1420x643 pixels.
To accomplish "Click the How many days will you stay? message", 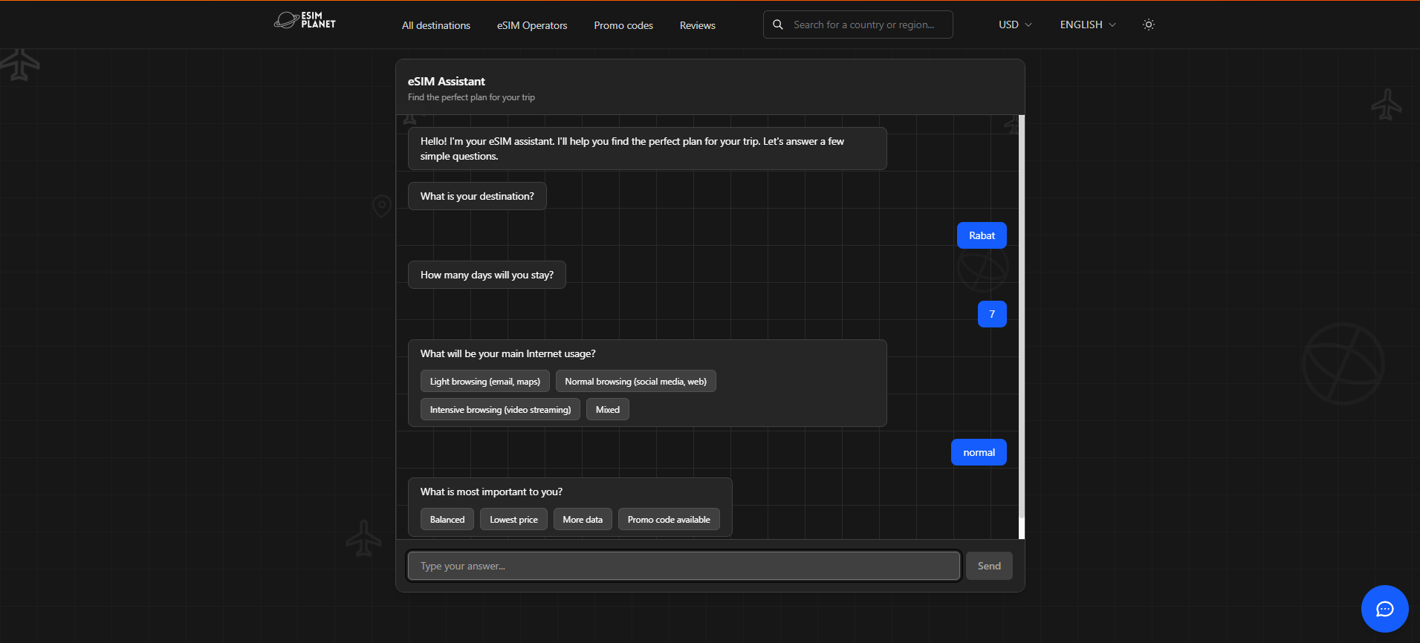I will [487, 275].
